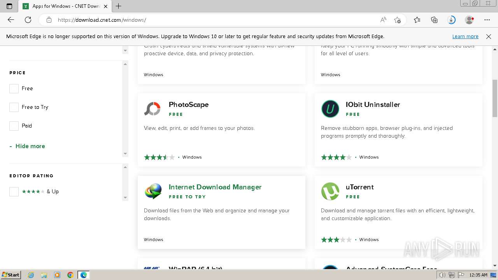498x280 pixels.
Task: Click scroll-down arrow of Editor Rating panel
Action: (x=125, y=198)
